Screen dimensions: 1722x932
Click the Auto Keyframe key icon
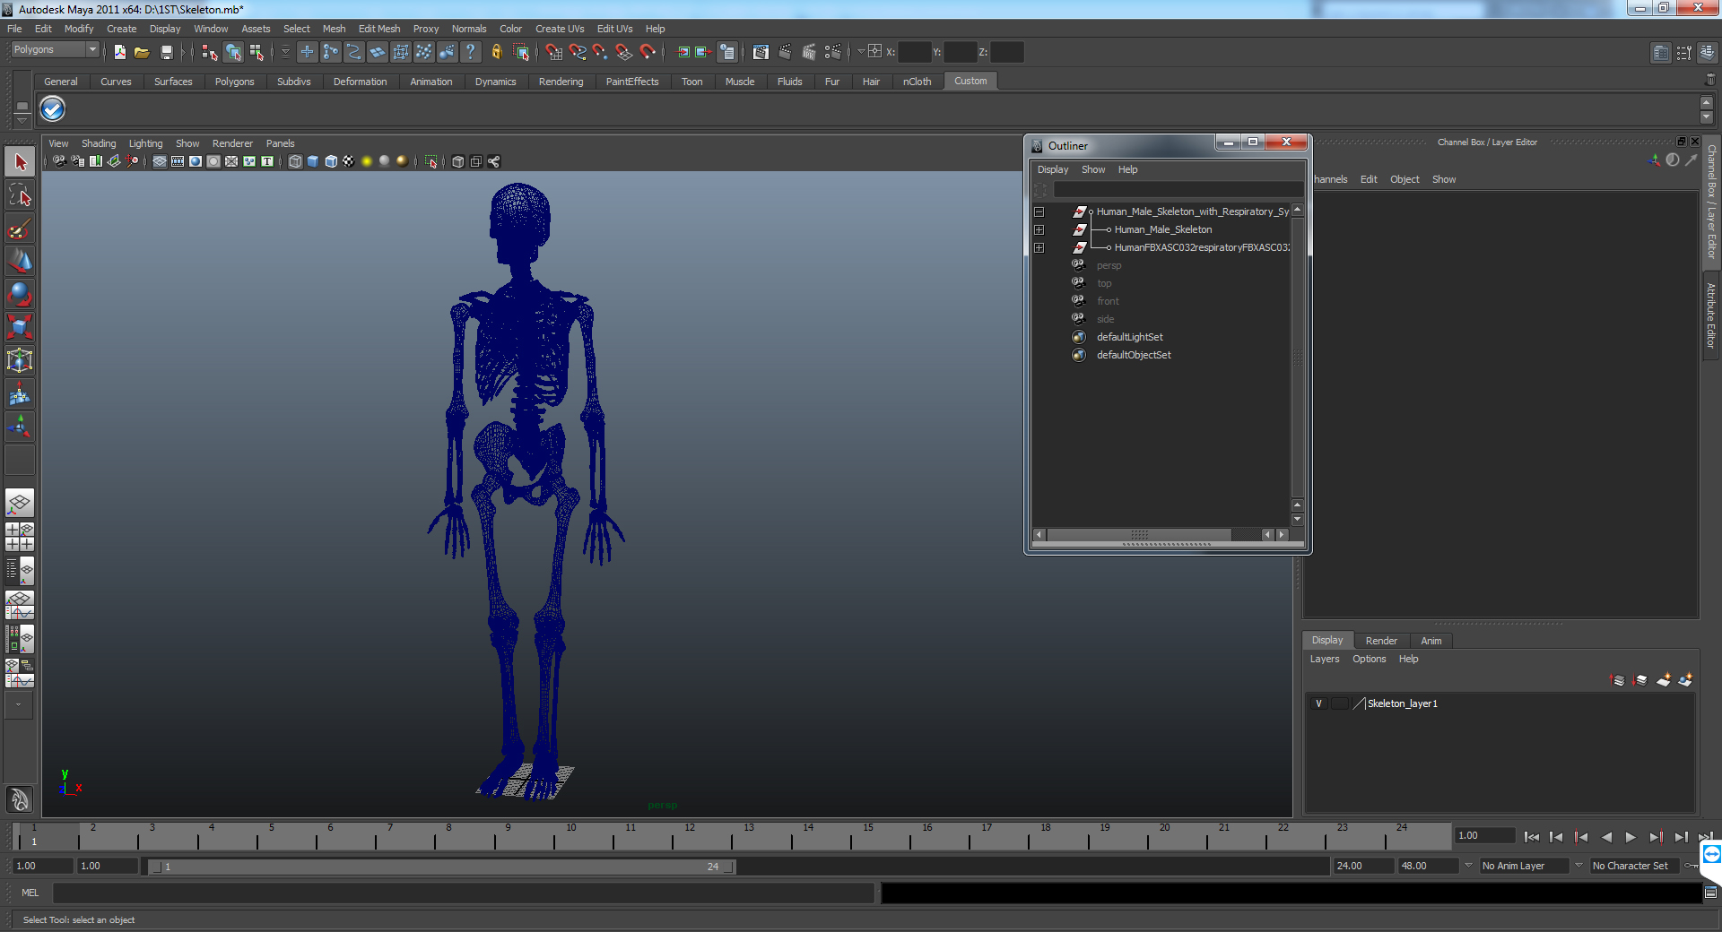click(1690, 866)
